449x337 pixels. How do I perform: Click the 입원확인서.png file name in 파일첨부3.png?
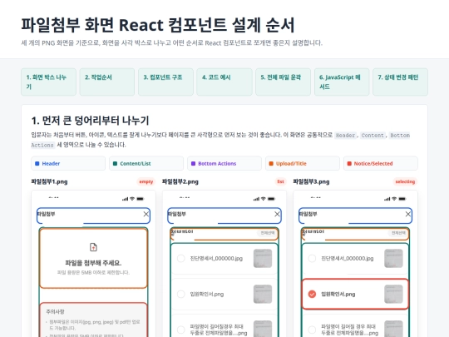[338, 294]
